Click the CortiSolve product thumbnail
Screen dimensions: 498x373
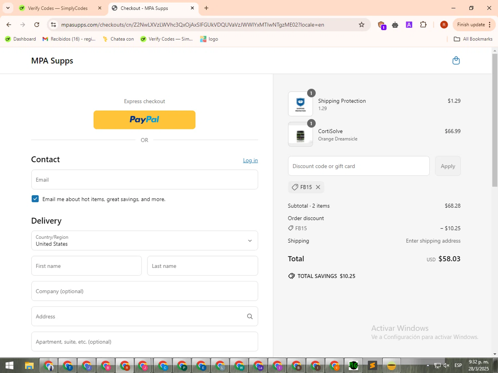(x=300, y=134)
